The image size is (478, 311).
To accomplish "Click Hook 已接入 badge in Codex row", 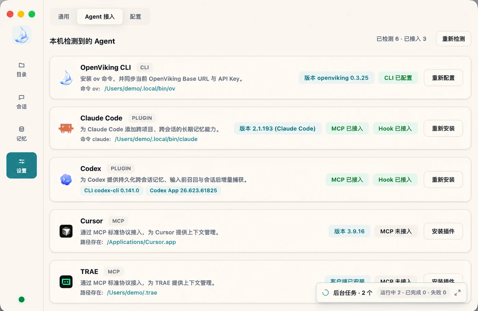I will [395, 180].
